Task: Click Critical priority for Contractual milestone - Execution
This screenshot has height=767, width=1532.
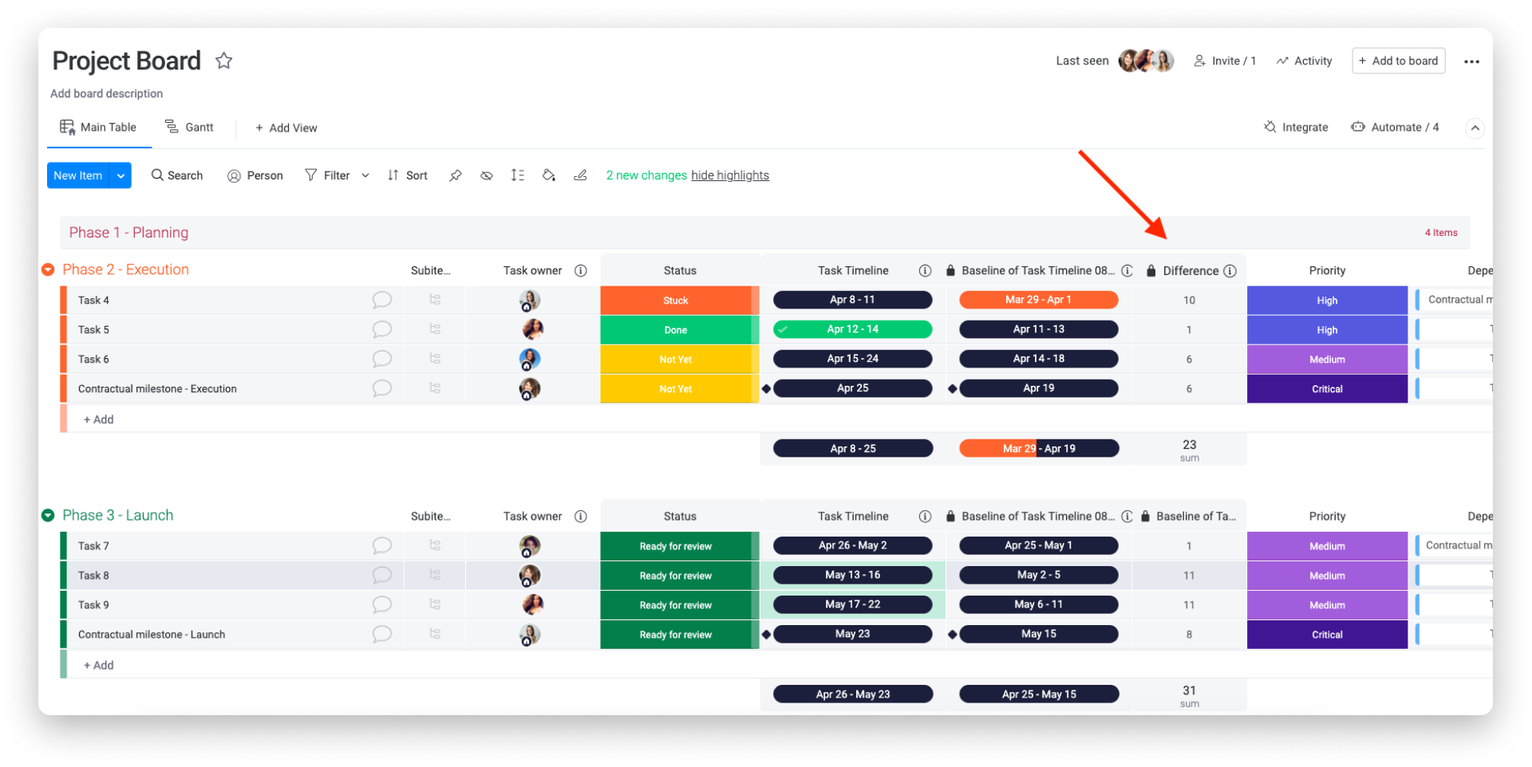Action: click(x=1327, y=389)
